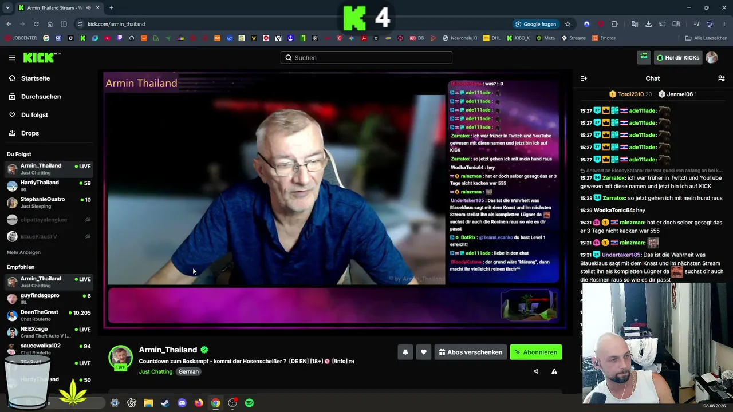Viewport: 733px width, 412px height.
Task: Click WodkaTonic64 username in chat
Action: [614, 211]
